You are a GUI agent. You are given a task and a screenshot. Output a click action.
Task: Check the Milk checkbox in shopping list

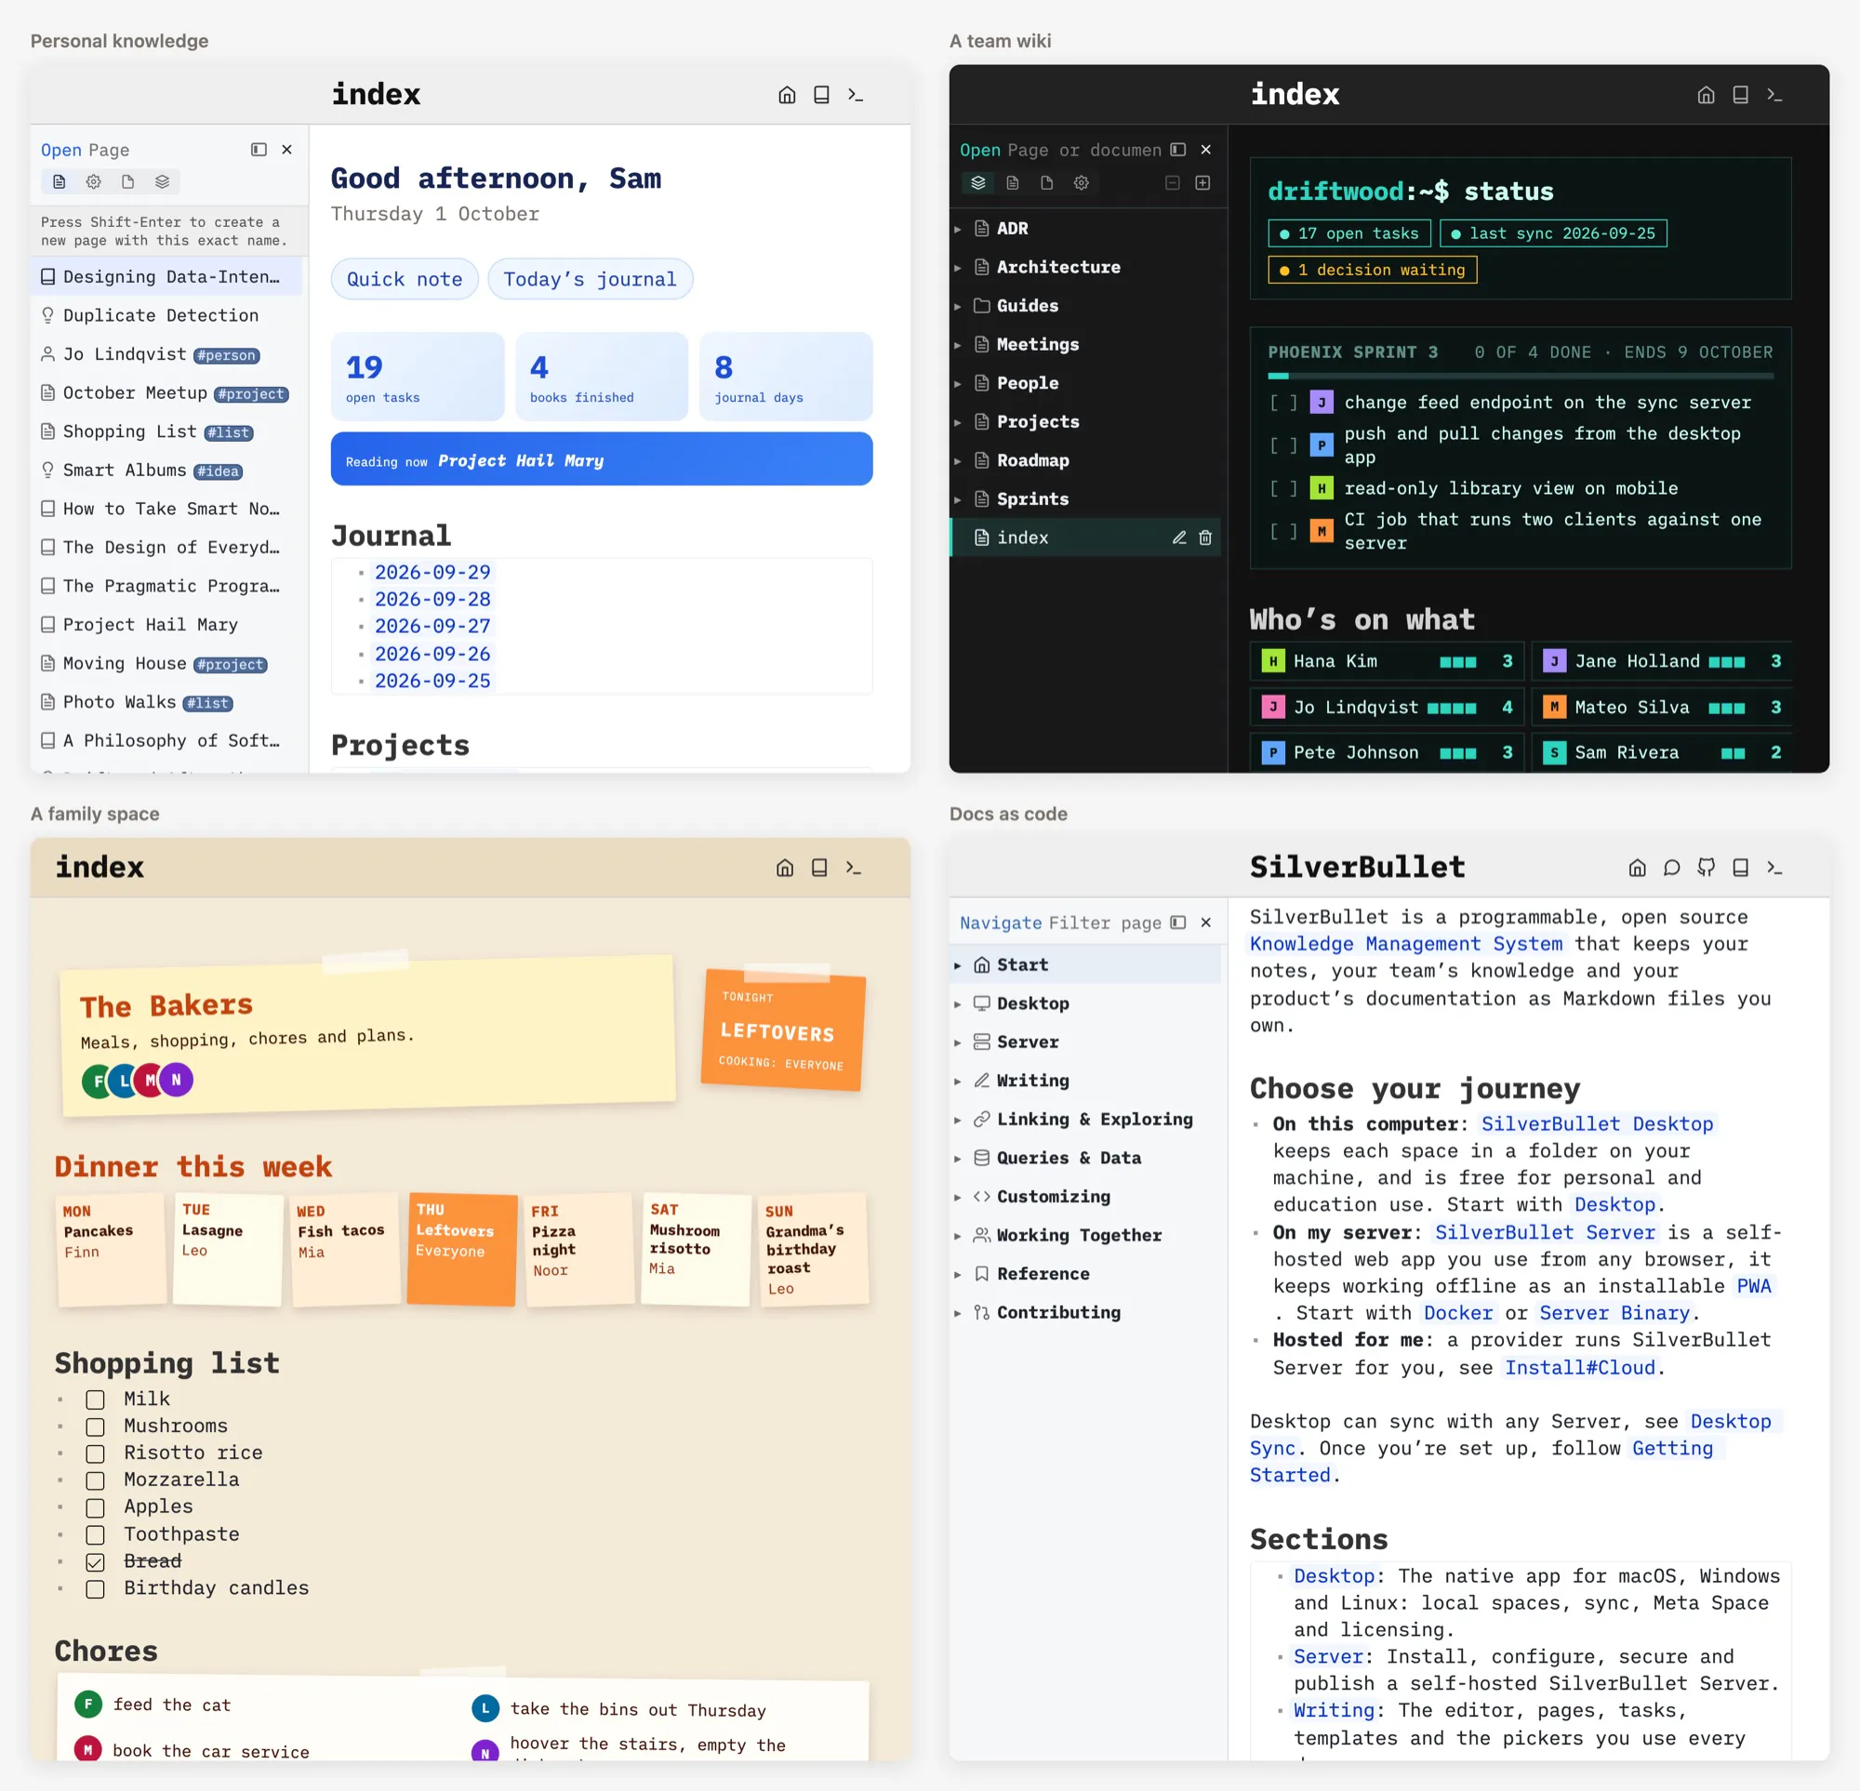(x=95, y=1400)
